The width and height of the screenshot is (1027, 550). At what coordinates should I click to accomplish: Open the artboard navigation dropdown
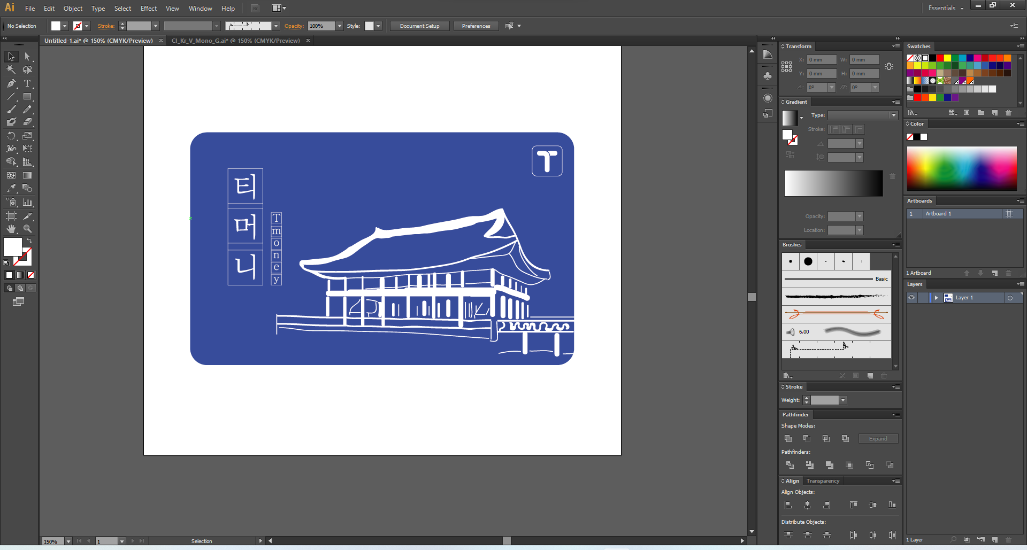[x=122, y=541]
